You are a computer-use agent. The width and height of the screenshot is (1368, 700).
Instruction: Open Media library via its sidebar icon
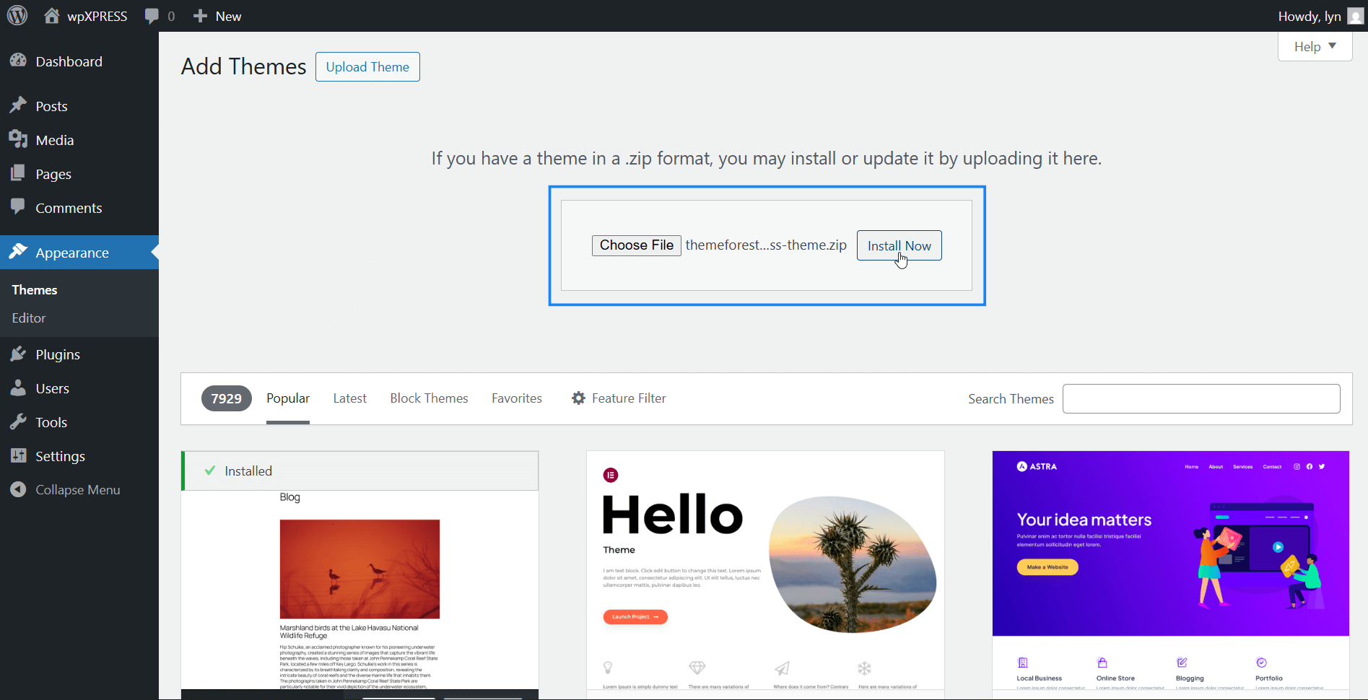pos(19,139)
